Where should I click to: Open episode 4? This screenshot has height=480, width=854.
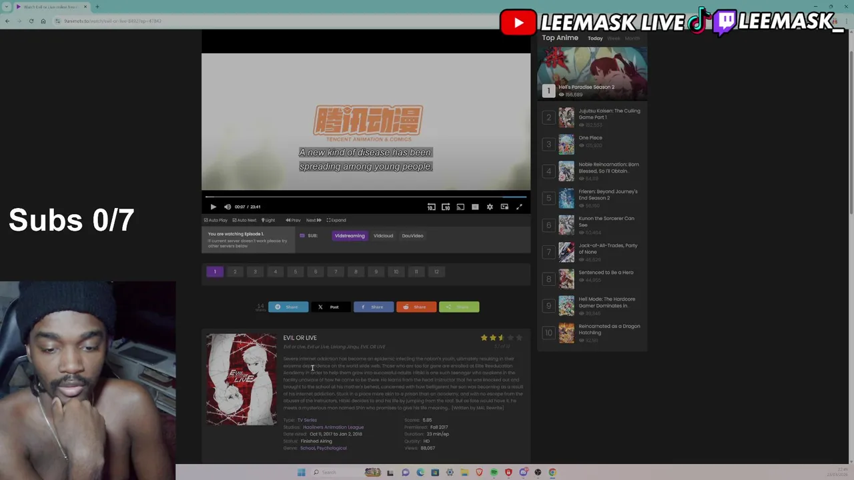pyautogui.click(x=275, y=271)
